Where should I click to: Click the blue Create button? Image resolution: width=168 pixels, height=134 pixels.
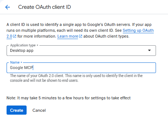click(16, 110)
